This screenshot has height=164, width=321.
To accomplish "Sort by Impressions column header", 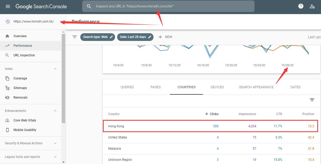I will click(247, 114).
